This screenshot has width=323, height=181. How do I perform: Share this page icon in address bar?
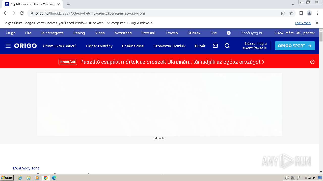(x=283, y=13)
